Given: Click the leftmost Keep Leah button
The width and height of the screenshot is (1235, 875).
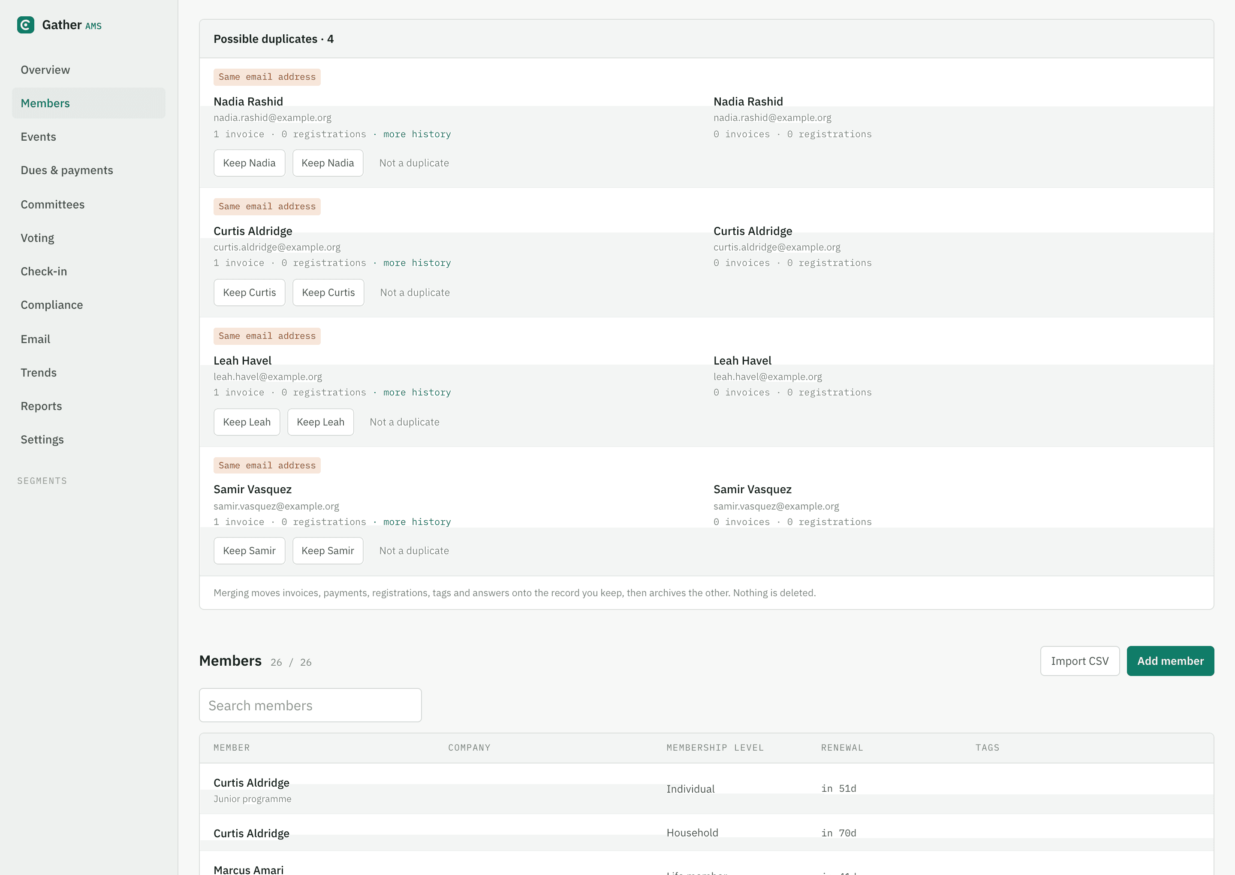Looking at the screenshot, I should (x=247, y=422).
